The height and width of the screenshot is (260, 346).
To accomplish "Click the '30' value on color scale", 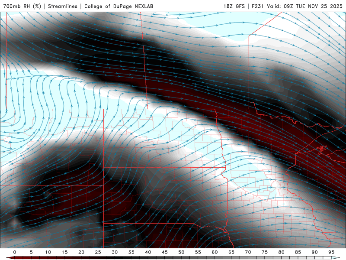I will [115, 252].
